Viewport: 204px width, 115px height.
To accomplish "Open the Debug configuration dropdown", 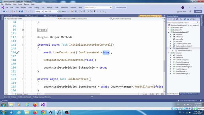I will [39, 11].
